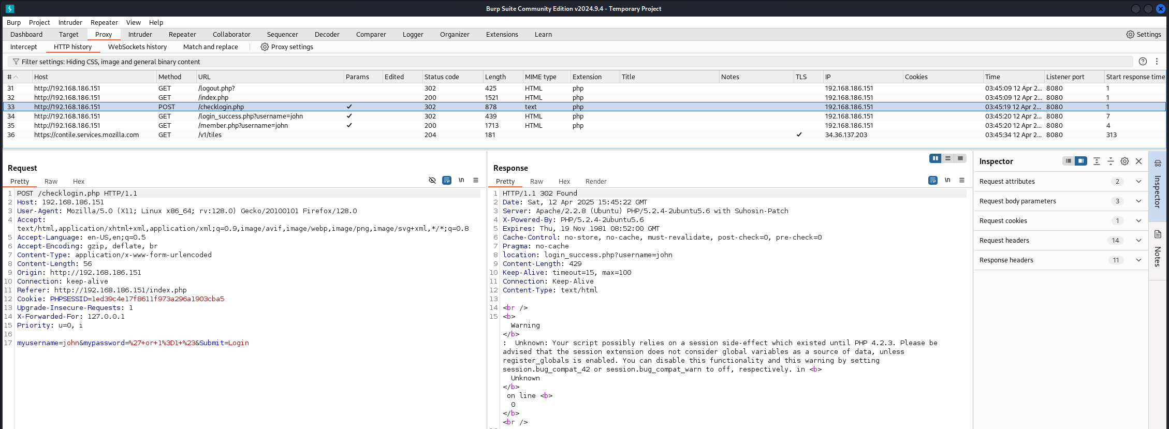Open the Match and replace sub-tab
The width and height of the screenshot is (1169, 429).
point(211,47)
